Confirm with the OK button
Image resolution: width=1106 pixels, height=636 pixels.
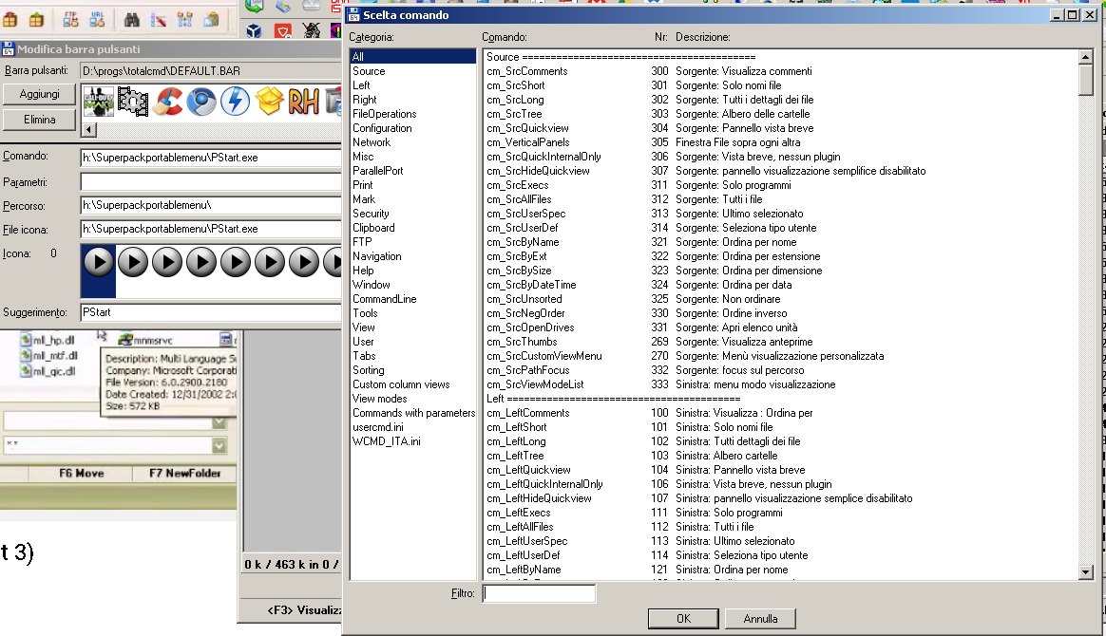[683, 618]
